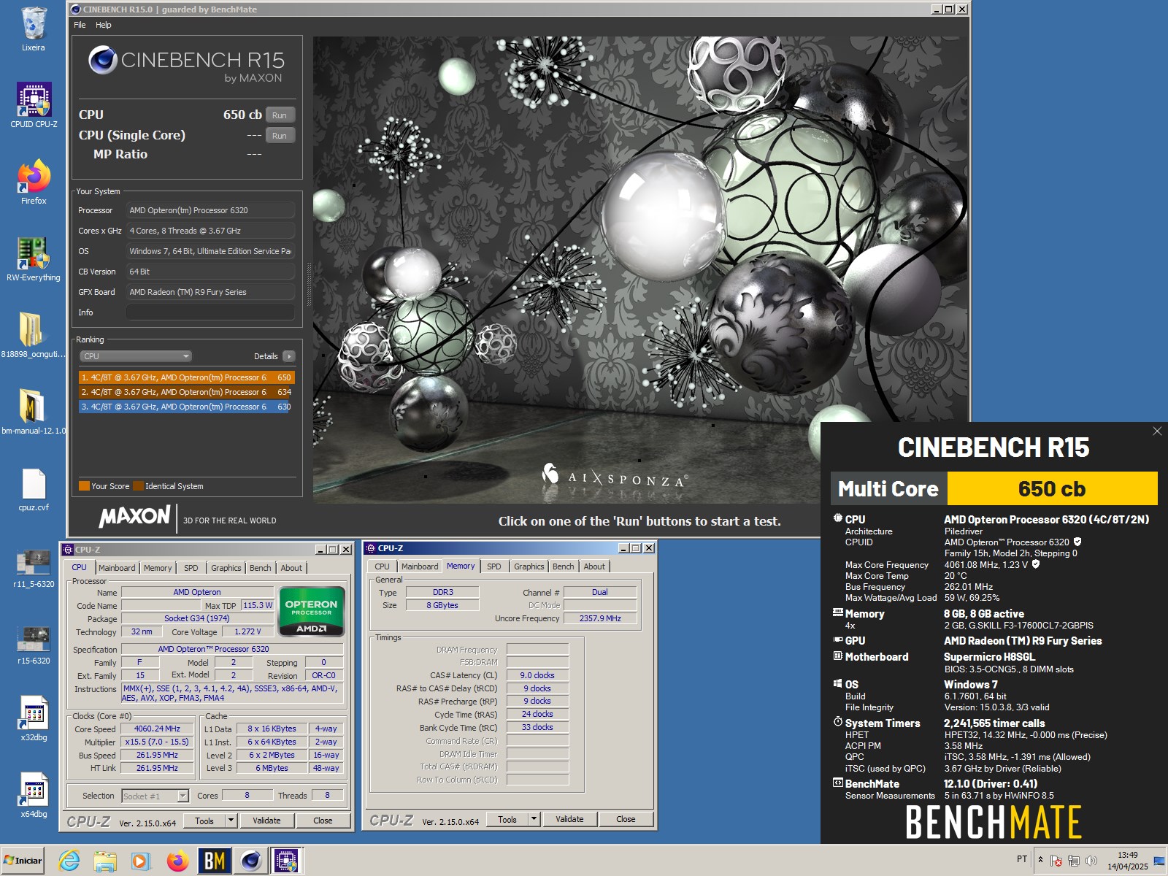The height and width of the screenshot is (876, 1168).
Task: Open Tools dropdown arrow in right CPU-Z
Action: coord(534,819)
